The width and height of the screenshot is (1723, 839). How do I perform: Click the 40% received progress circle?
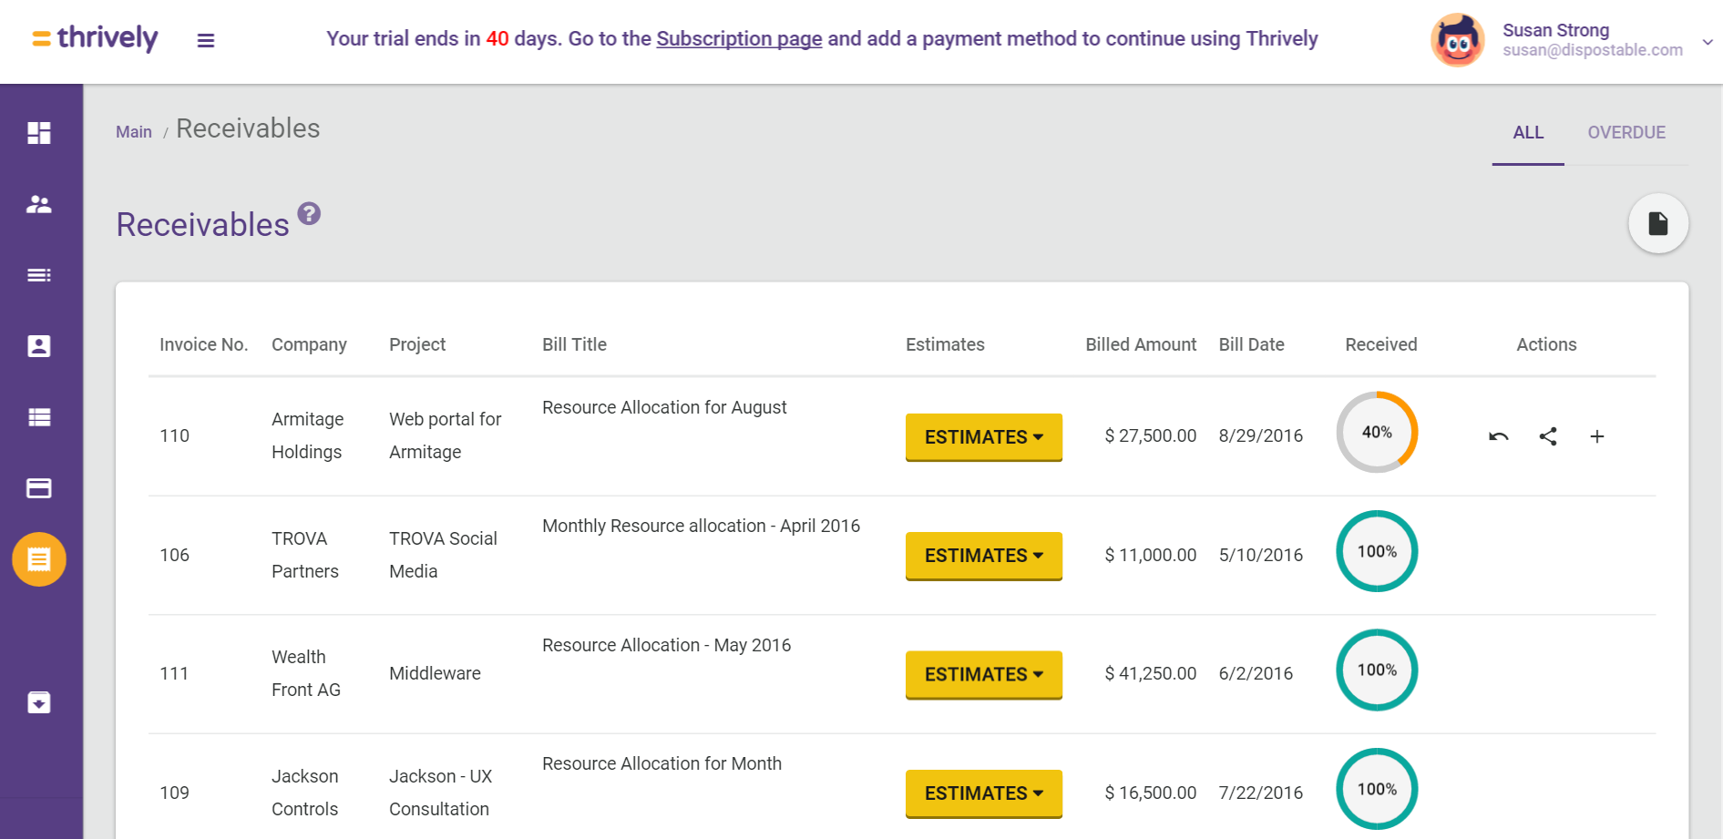(1377, 433)
